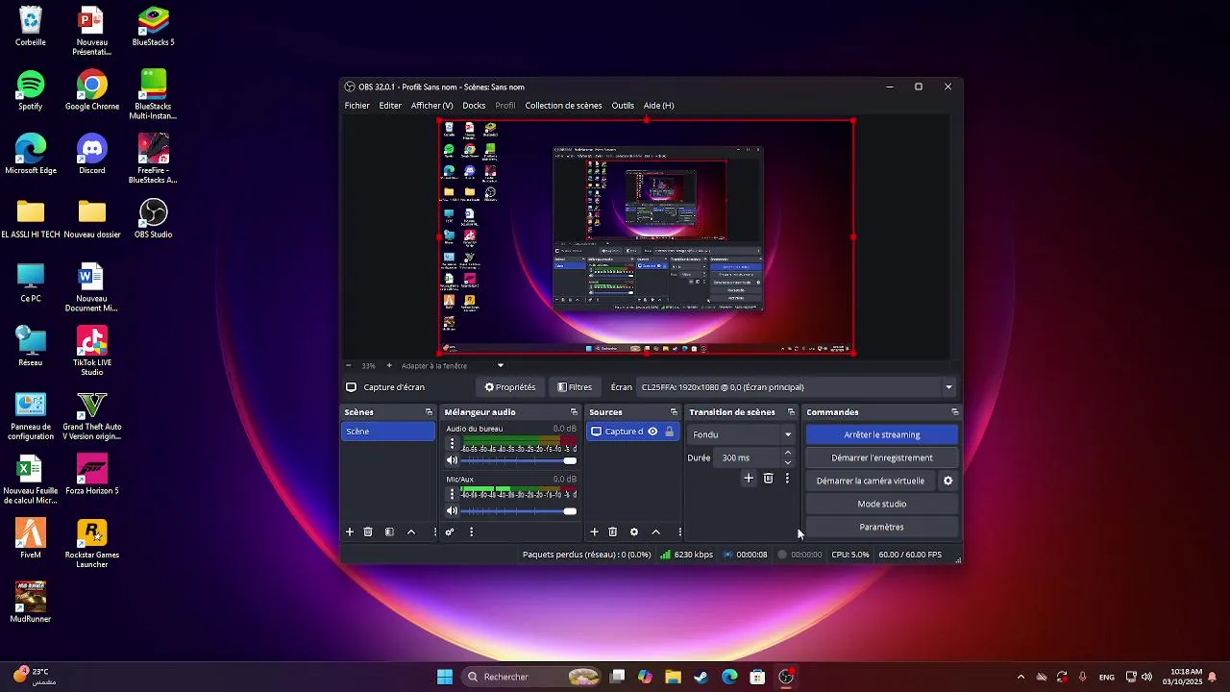Click Démarrer la caméra virtuelle button
Screen dimensions: 1230x692
tap(871, 481)
